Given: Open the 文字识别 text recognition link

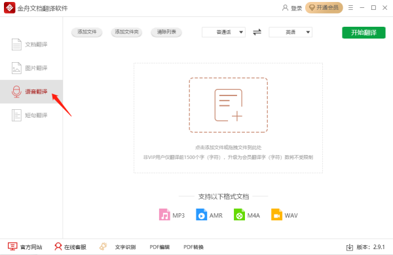Looking at the screenshot, I should [125, 247].
